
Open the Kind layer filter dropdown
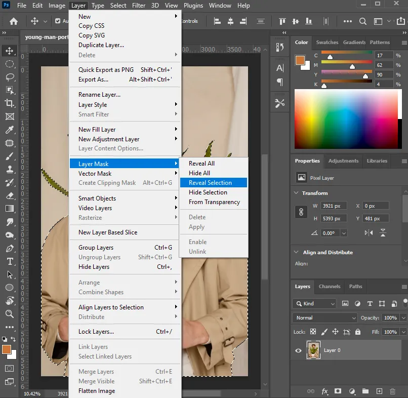click(314, 304)
